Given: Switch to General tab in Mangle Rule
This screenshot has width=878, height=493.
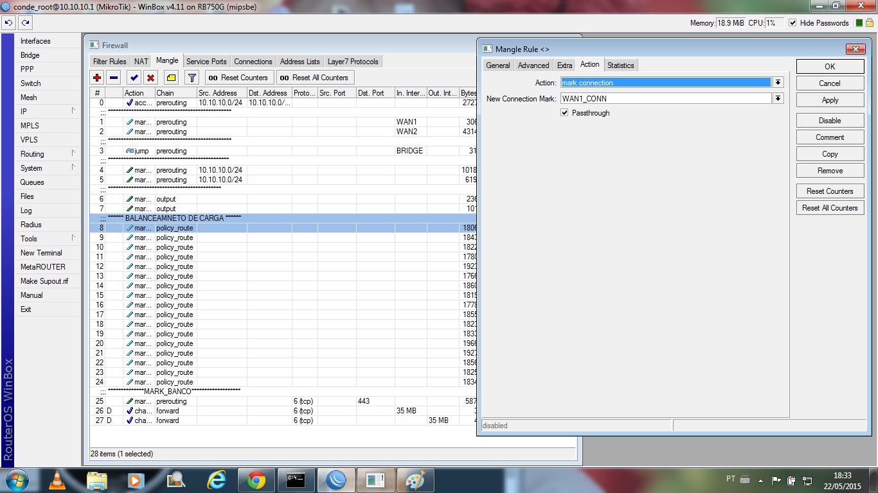Looking at the screenshot, I should (x=498, y=65).
